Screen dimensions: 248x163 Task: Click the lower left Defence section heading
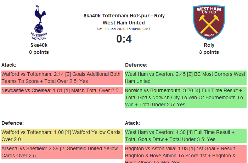tap(13, 123)
